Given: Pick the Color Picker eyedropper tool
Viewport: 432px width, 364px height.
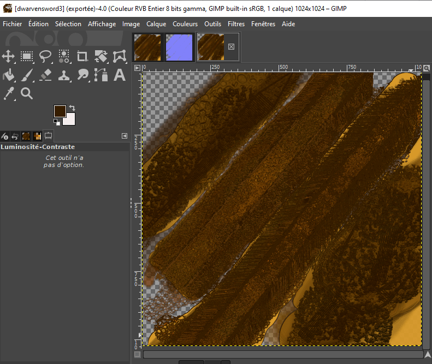Looking at the screenshot, I should 8,93.
